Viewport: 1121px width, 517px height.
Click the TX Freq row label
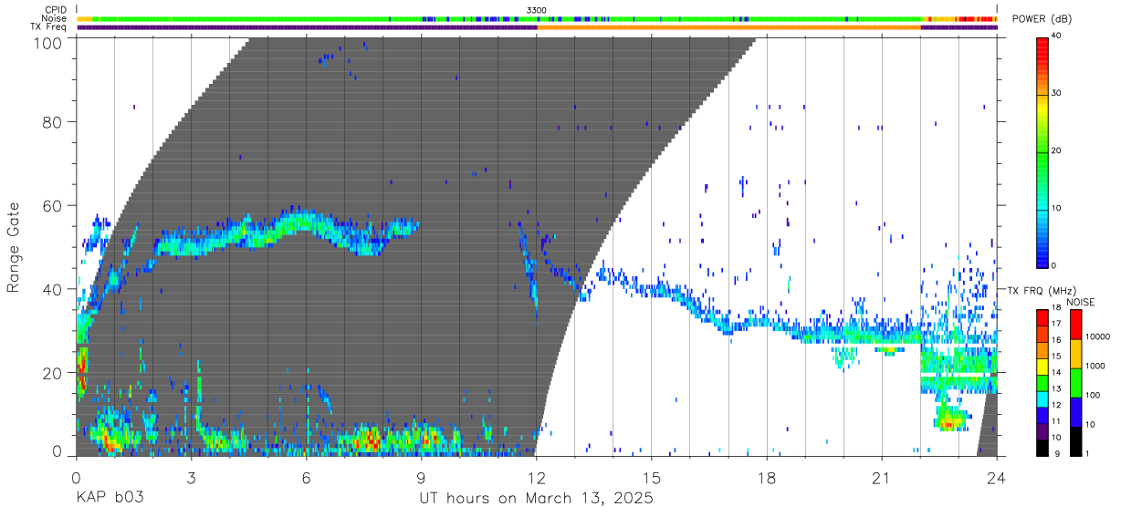click(x=48, y=27)
